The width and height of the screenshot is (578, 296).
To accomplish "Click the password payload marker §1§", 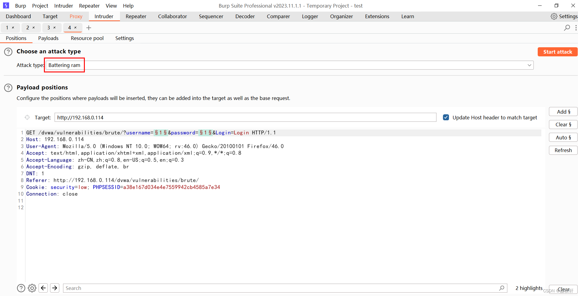I will pos(206,133).
